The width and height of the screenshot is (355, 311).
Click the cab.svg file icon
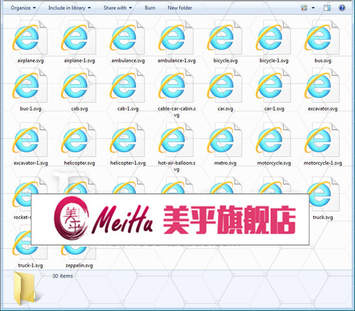(x=79, y=85)
